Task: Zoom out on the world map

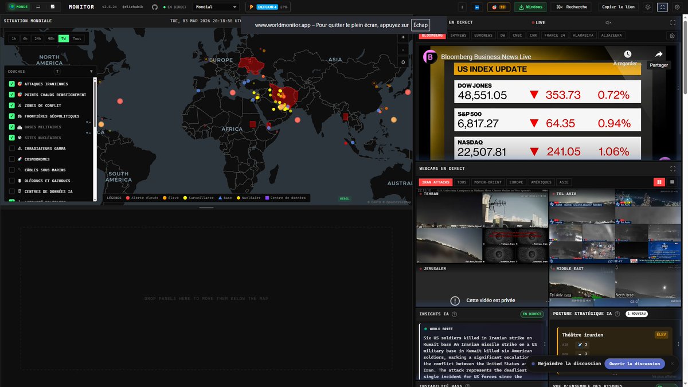Action: [403, 49]
